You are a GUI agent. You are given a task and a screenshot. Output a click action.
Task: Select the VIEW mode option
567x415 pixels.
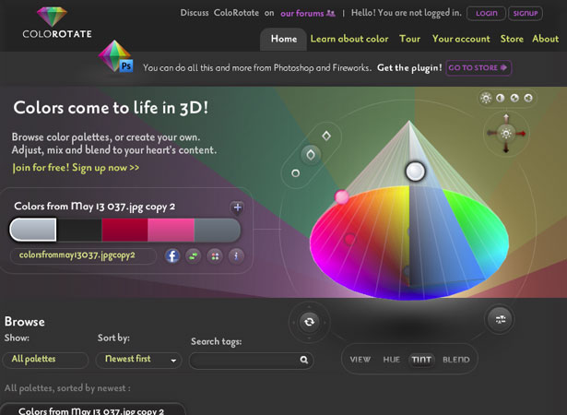pos(360,360)
